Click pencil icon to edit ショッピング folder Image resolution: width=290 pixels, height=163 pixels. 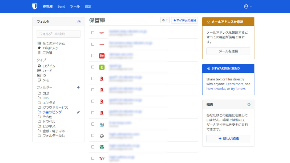(78, 112)
